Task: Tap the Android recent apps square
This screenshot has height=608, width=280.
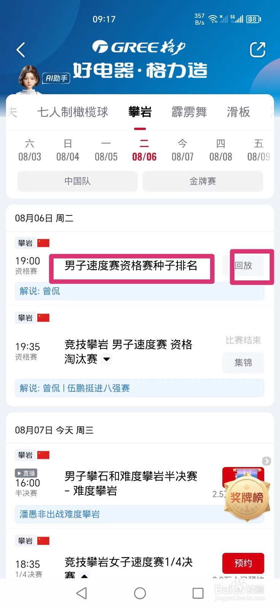Action: 198,593
